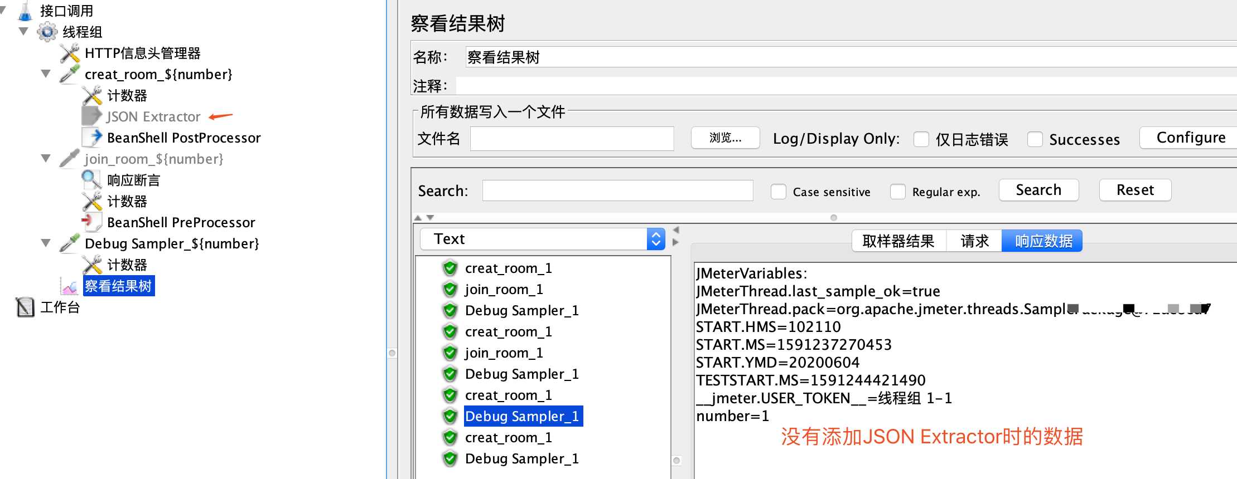Select the JSON Extractor tree item
This screenshot has width=1237, height=479.
(x=153, y=116)
